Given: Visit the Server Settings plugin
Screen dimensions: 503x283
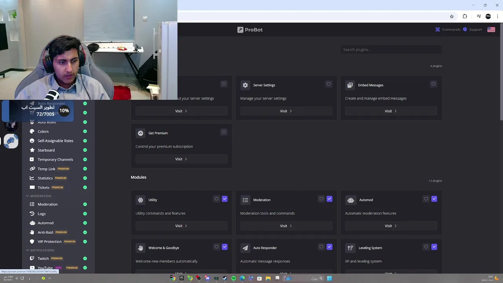Looking at the screenshot, I should (286, 111).
